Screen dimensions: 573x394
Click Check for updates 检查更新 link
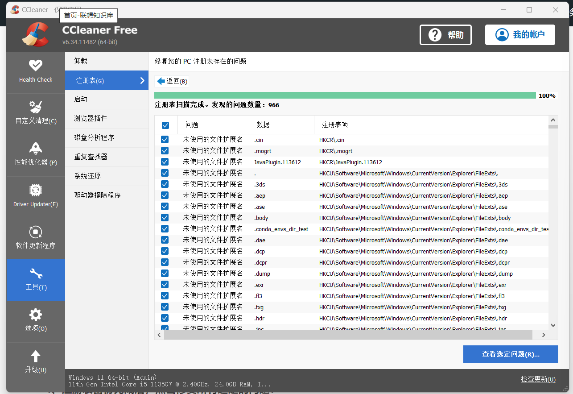[538, 379]
